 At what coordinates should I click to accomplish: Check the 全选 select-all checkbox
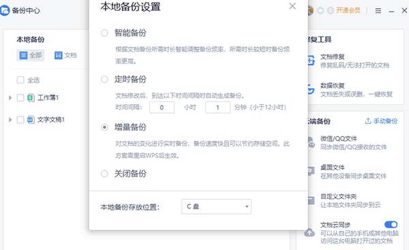click(x=20, y=80)
